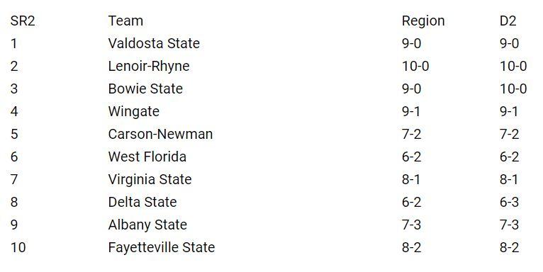The height and width of the screenshot is (272, 543).
Task: Click the SR2 column header
Action: coord(23,21)
